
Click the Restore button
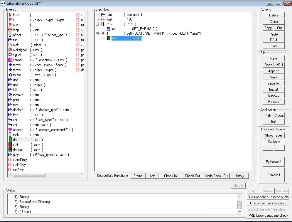[x=274, y=102]
